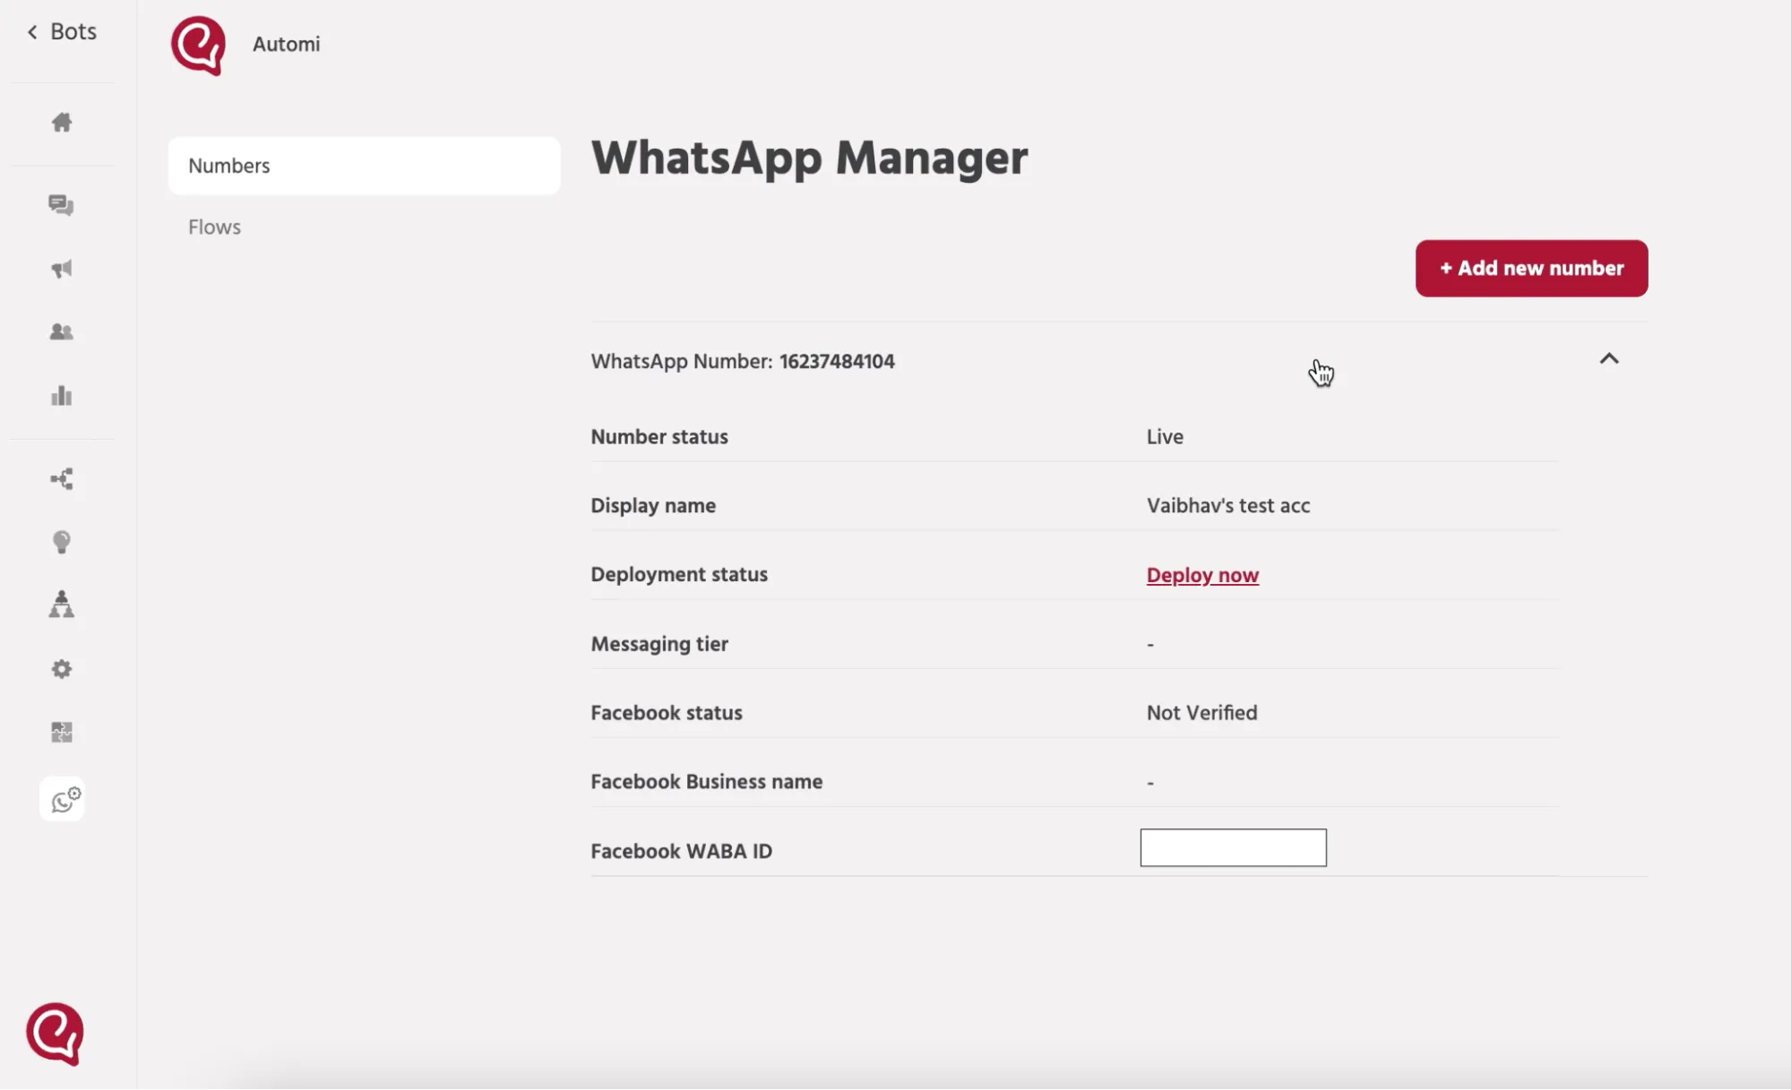Select the Numbers tab
The height and width of the screenshot is (1090, 1791).
click(x=364, y=166)
